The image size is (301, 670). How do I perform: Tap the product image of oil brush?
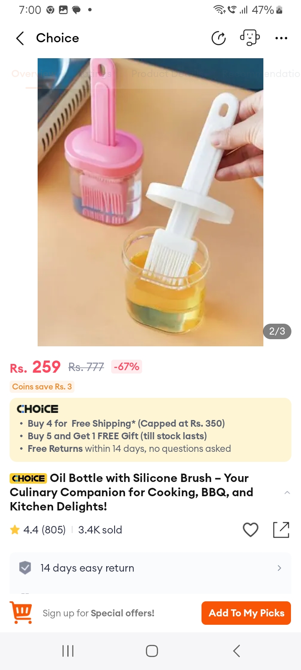(x=150, y=202)
